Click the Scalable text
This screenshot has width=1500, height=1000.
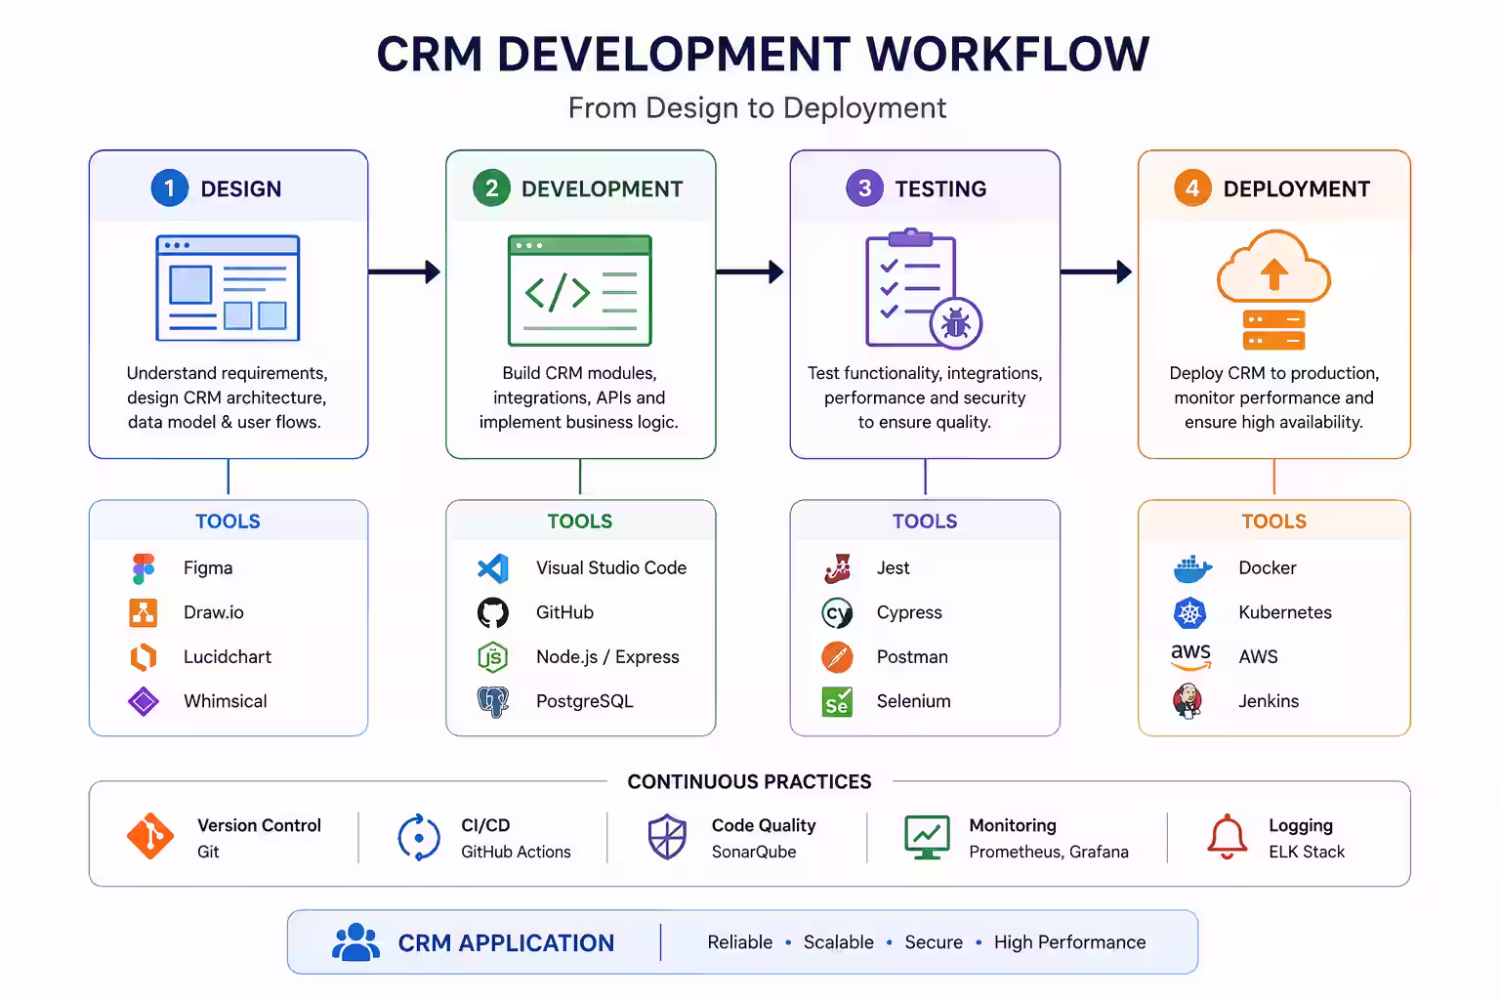(x=839, y=942)
